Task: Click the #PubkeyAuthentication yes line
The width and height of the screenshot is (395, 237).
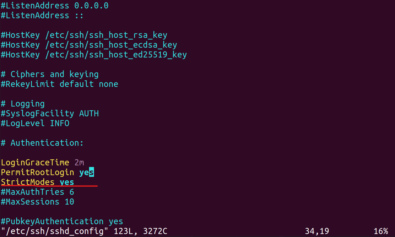Action: (x=62, y=221)
